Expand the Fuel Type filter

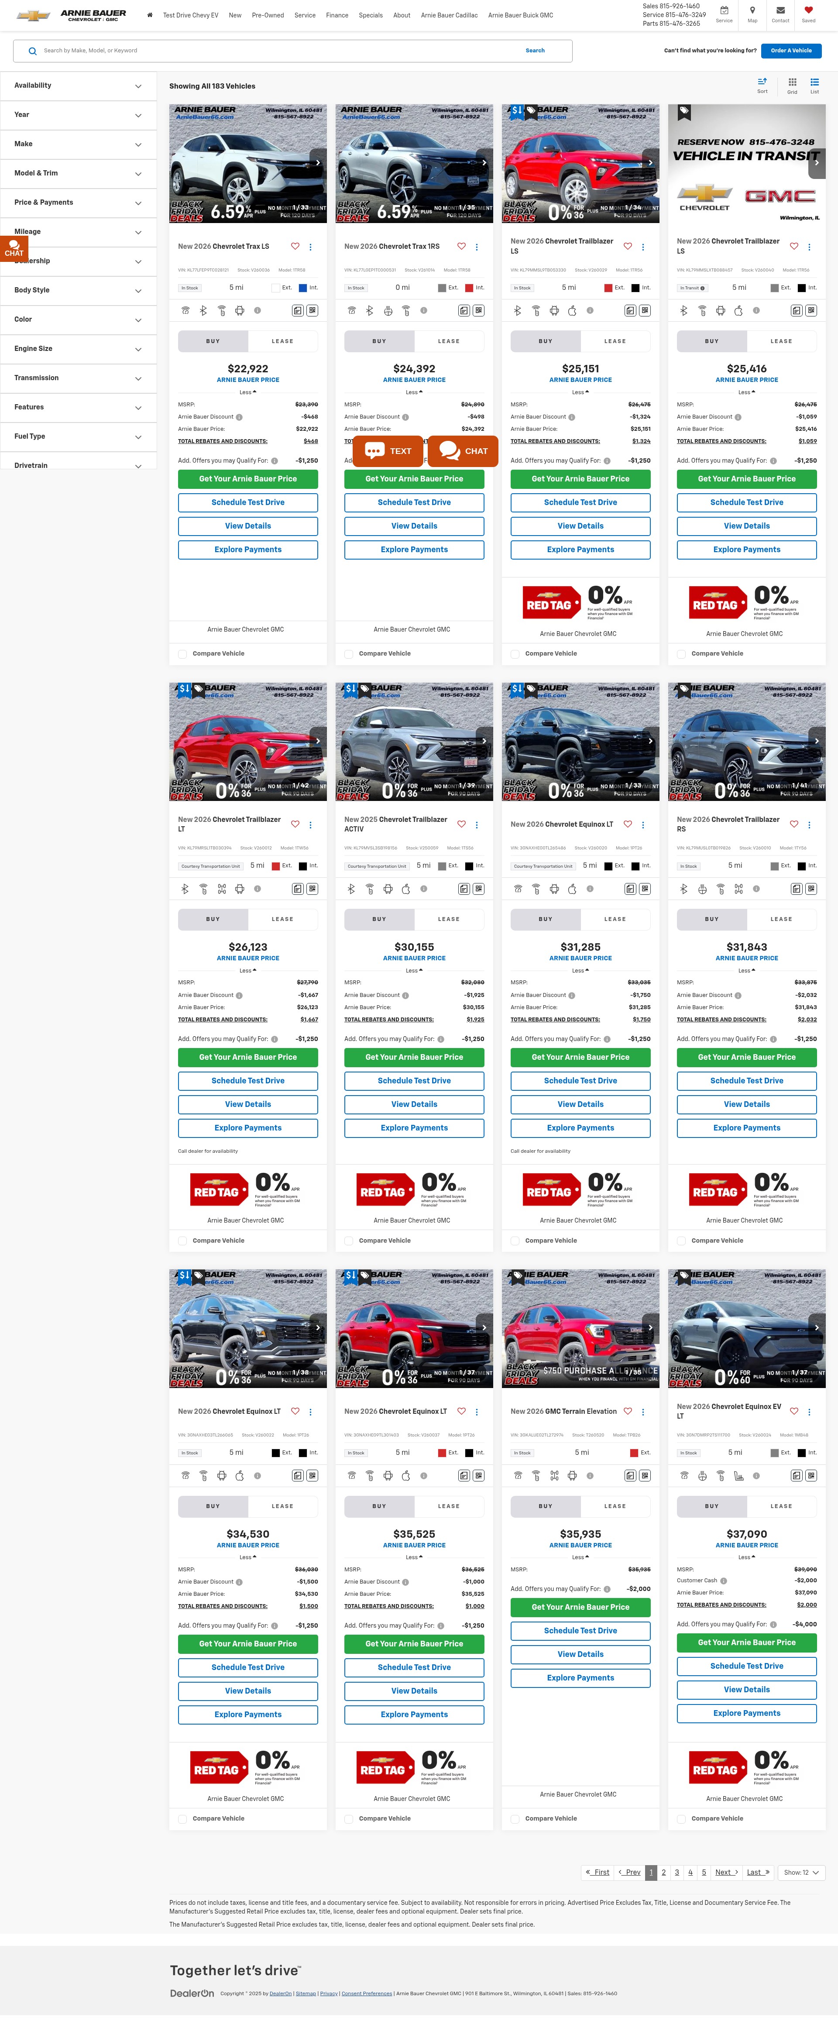78,436
